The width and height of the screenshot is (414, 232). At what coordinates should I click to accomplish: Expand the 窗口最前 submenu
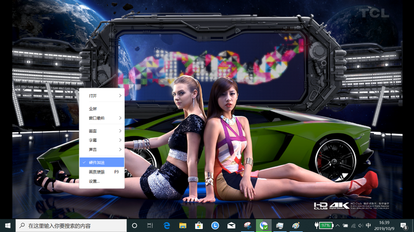[x=102, y=118]
